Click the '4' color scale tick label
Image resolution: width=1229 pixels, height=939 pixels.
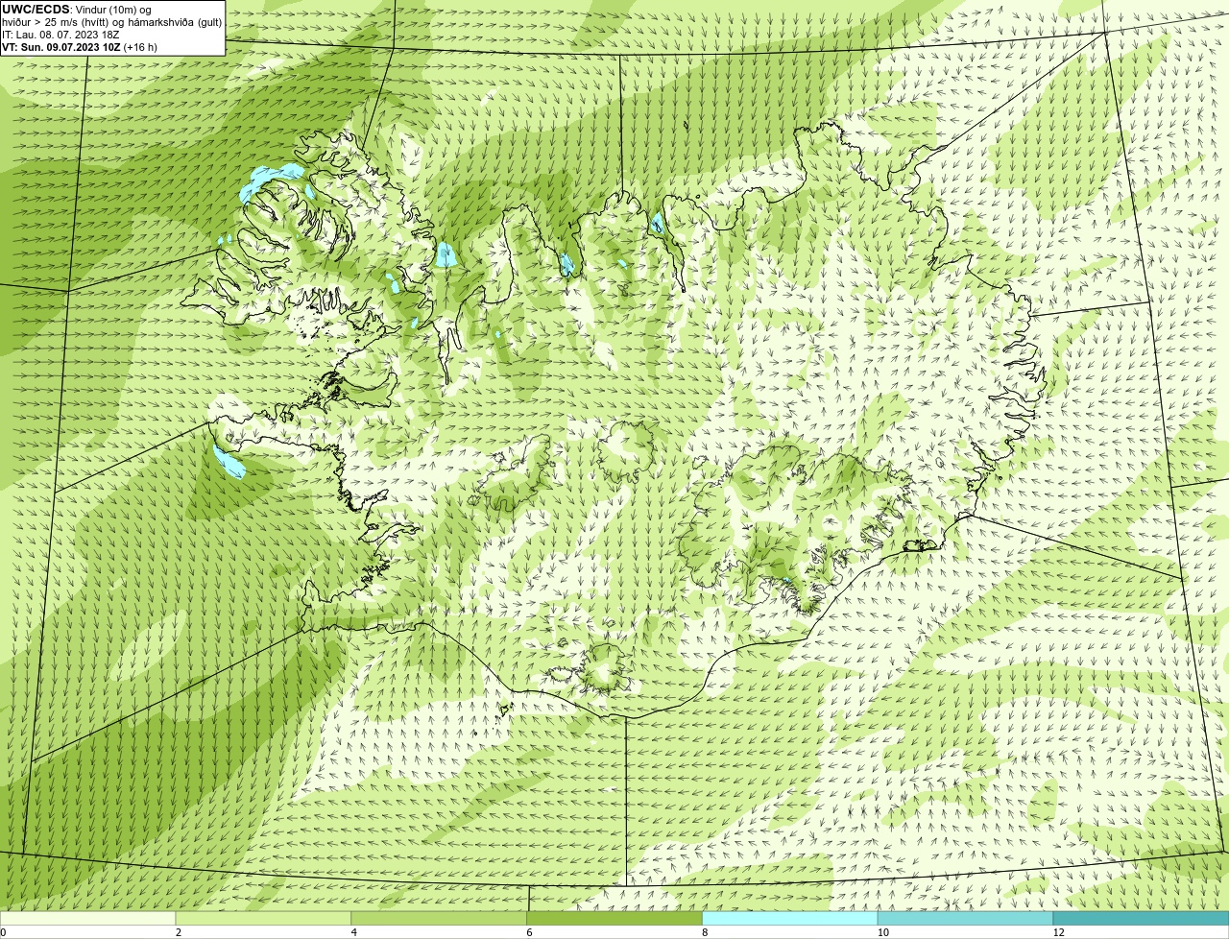coord(354,932)
